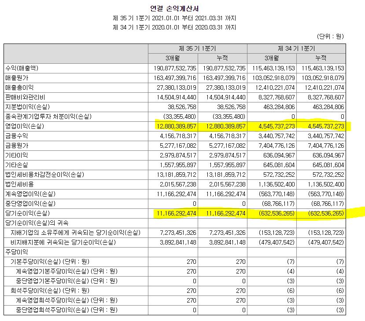Select the 법인세비용차감전순이익(손실) row label
Screen dimensions: 365x321
[x=45, y=175]
